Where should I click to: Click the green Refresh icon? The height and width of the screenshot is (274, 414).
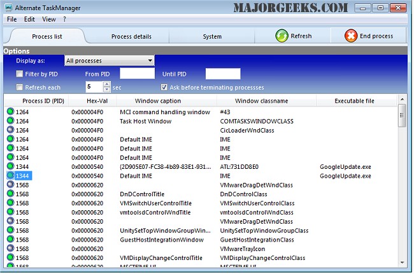pyautogui.click(x=281, y=36)
